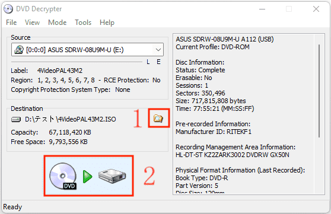The height and width of the screenshot is (214, 331).
Task: Click the hard drive icon beside destination path
Action: [16, 120]
